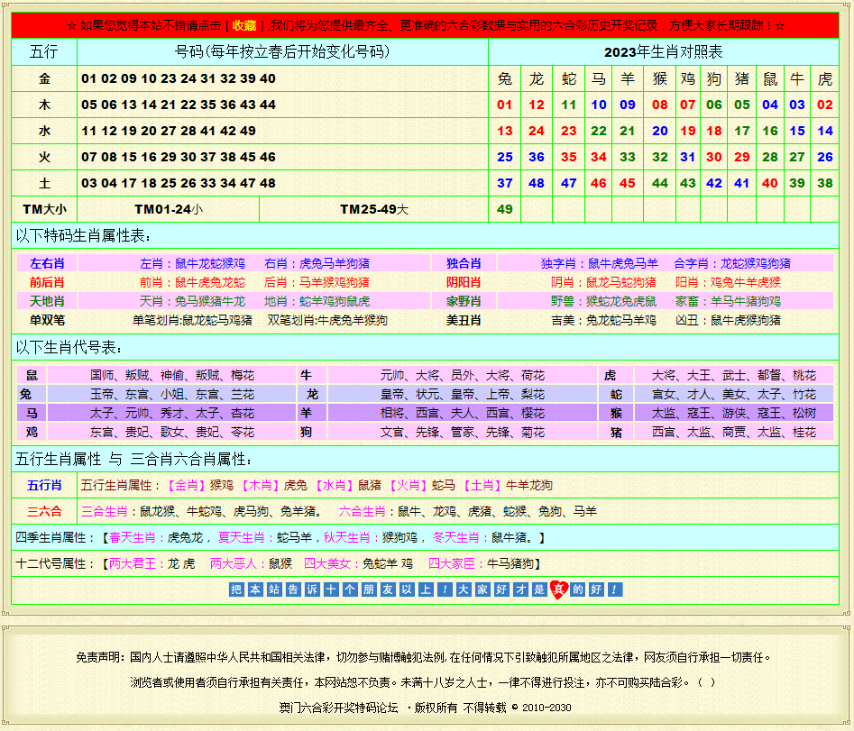Click the red 三六合 label
This screenshot has width=854, height=731.
[x=44, y=511]
